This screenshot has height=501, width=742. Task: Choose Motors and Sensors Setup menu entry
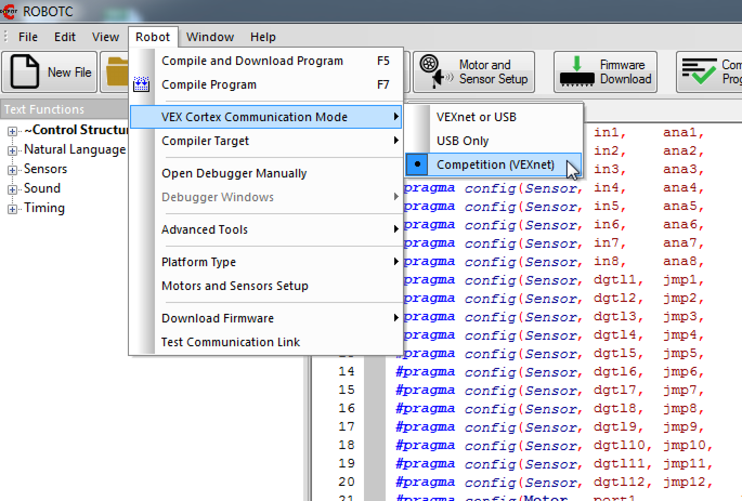(x=265, y=286)
